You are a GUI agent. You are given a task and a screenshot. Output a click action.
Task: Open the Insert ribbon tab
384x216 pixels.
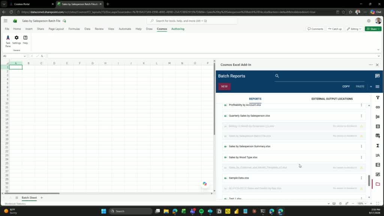pos(29,29)
